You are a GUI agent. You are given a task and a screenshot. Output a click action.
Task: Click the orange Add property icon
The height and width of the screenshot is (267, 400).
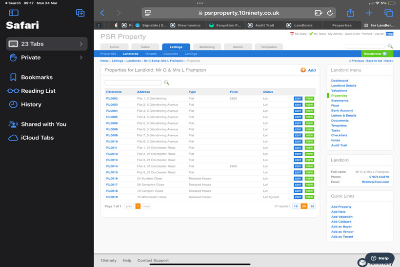point(303,70)
